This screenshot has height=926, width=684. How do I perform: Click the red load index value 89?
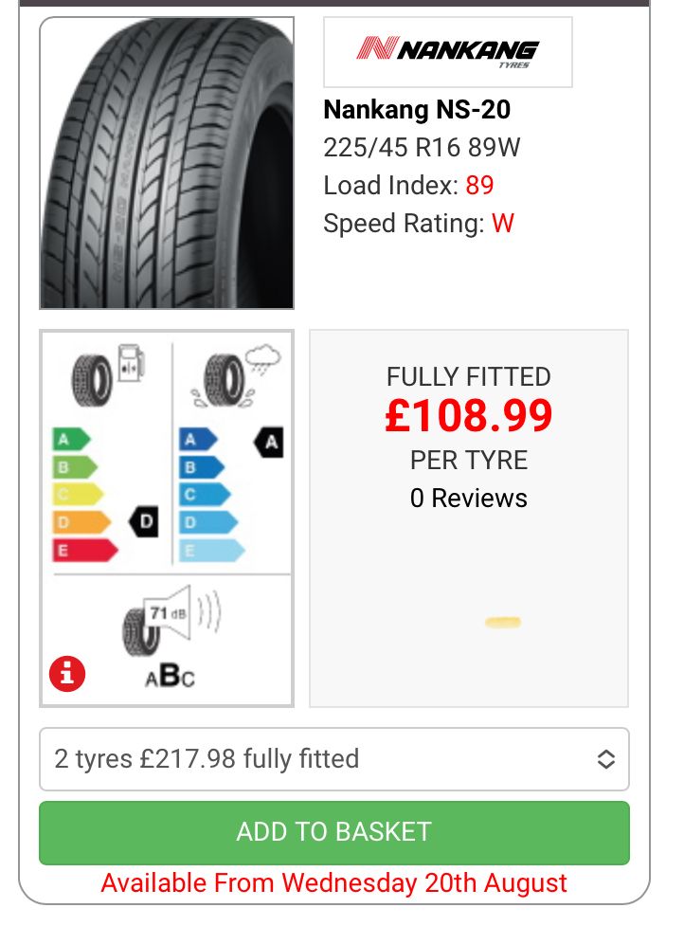tap(479, 185)
